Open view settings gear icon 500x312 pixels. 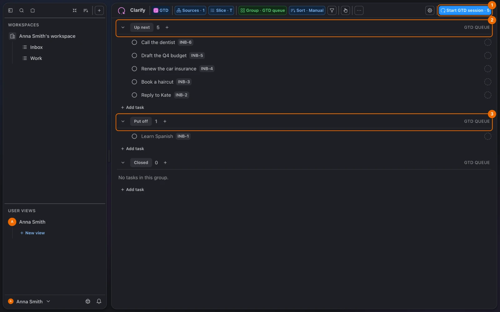click(430, 10)
